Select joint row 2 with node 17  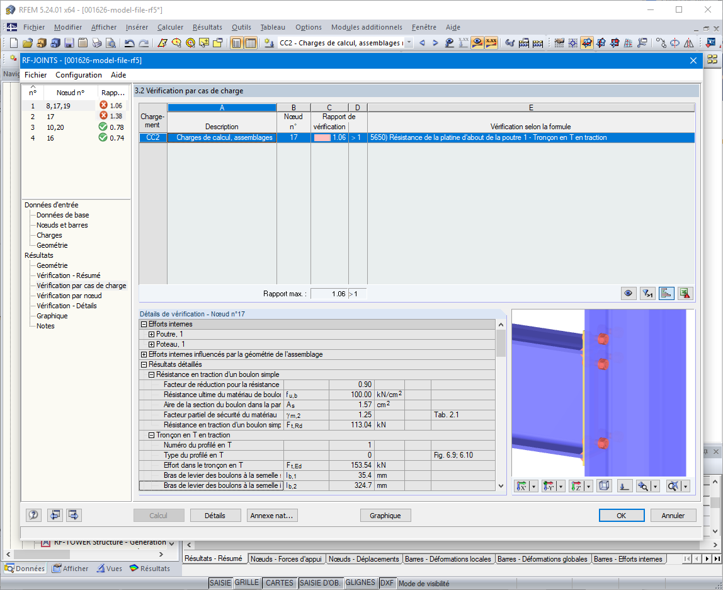76,117
